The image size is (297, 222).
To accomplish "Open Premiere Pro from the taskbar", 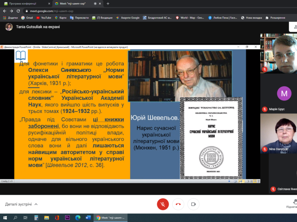I will (68, 218).
